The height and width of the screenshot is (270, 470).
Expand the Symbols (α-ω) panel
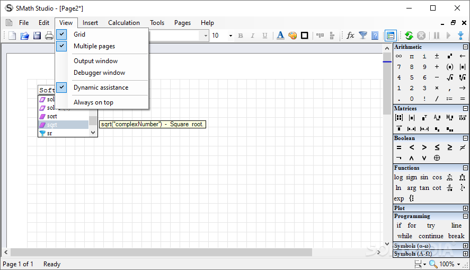click(x=465, y=246)
